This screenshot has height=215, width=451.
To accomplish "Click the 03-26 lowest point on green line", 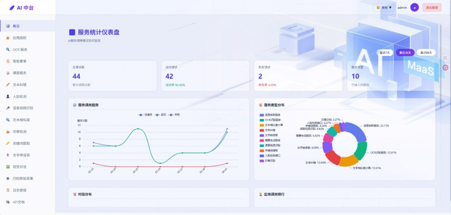I will pyautogui.click(x=160, y=163).
